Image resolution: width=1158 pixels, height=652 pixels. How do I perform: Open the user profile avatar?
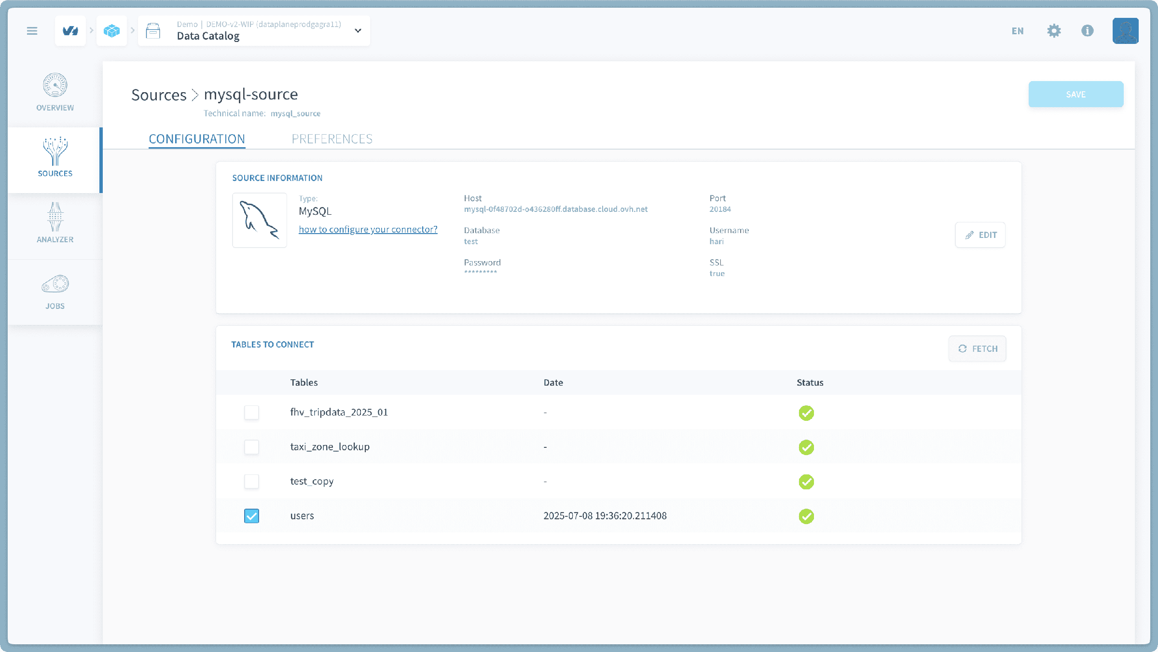[1125, 31]
